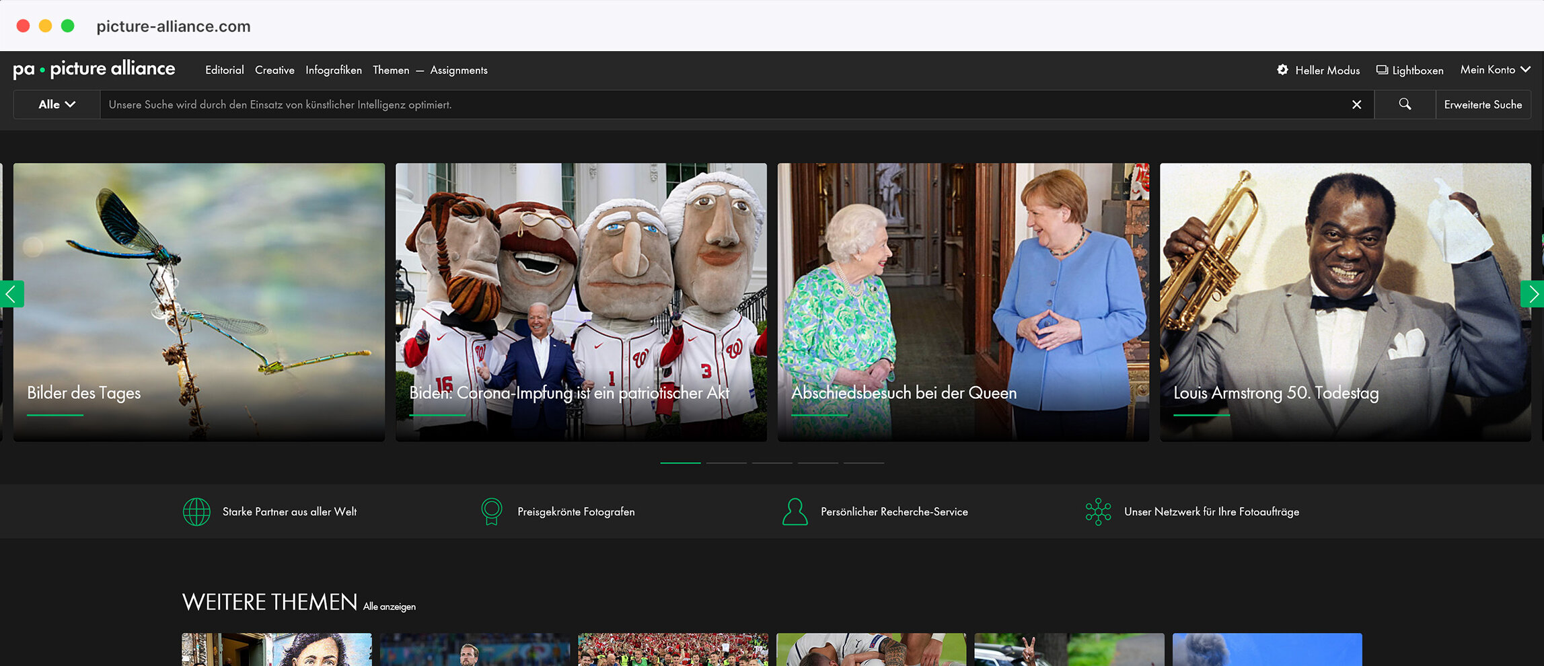The width and height of the screenshot is (1544, 666).
Task: Select the fourth carousel indicator
Action: [817, 463]
